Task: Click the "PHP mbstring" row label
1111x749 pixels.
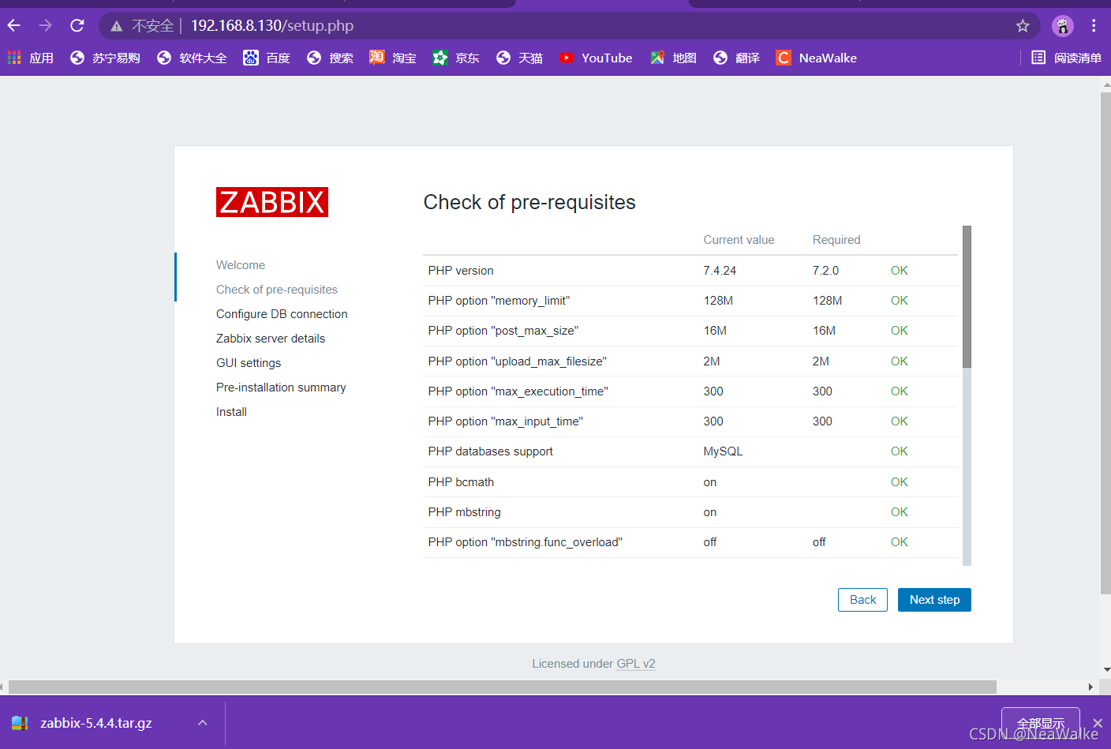Action: click(x=465, y=512)
